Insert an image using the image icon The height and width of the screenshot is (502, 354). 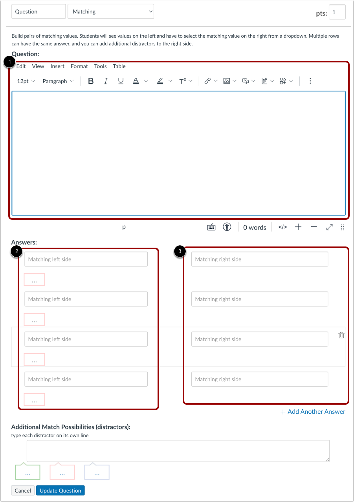click(x=227, y=81)
